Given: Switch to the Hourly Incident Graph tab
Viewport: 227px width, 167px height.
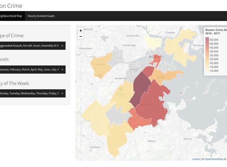Looking at the screenshot, I should 41,16.
